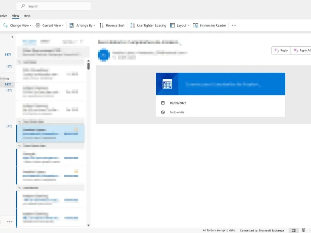Launch Immersive Reader
Image resolution: width=311 pixels, height=233 pixels.
210,25
